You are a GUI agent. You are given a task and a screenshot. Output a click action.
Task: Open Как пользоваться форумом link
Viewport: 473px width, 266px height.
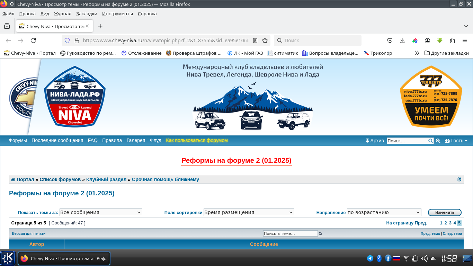point(197,140)
